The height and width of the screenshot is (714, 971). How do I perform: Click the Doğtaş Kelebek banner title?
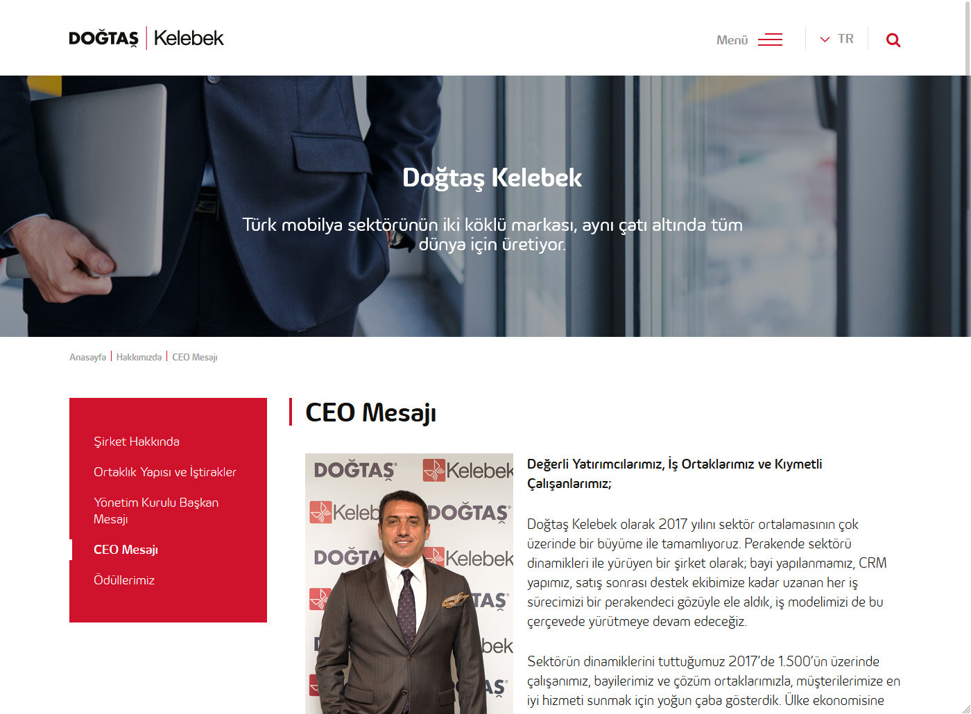click(x=492, y=177)
